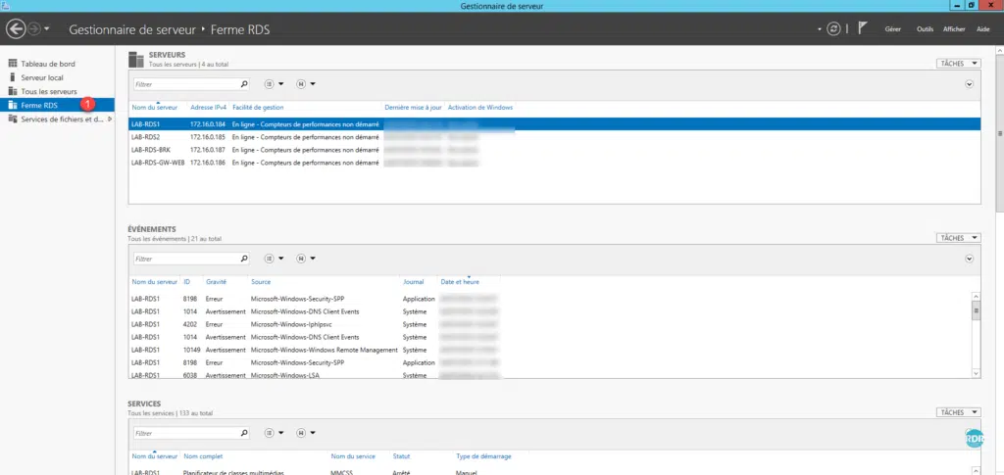Sort services by Type de démarrage column
Screen dimensions: 1004x475
pos(483,455)
